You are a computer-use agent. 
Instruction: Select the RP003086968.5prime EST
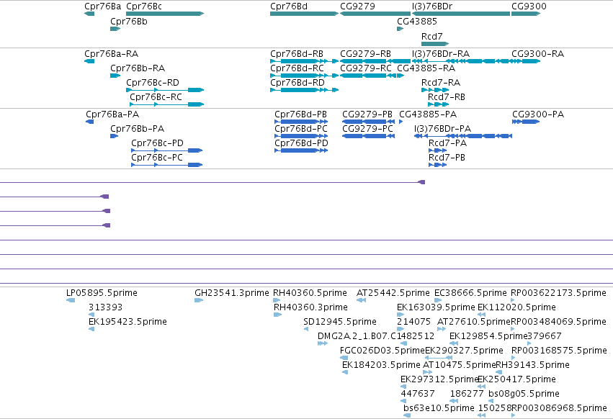[513, 415]
